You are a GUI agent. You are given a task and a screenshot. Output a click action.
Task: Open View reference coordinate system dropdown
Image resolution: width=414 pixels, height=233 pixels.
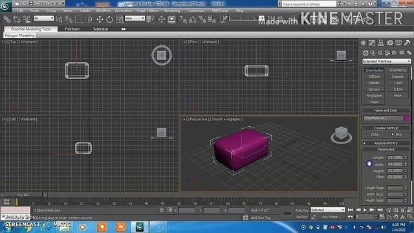tap(135, 18)
